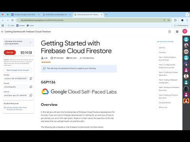Click the browser forward navigation arrow
Image resolution: width=190 pixels, height=142 pixels.
tap(8, 20)
